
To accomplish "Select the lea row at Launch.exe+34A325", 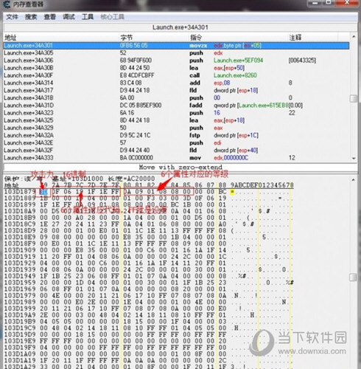I will pos(176,120).
